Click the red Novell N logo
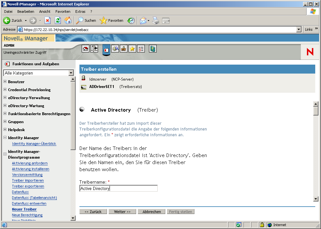Image resolution: width=321 pixels, height=229 pixels. pos(309,52)
